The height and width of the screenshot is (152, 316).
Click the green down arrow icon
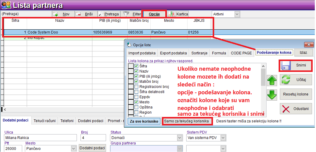pyautogui.click(x=272, y=95)
